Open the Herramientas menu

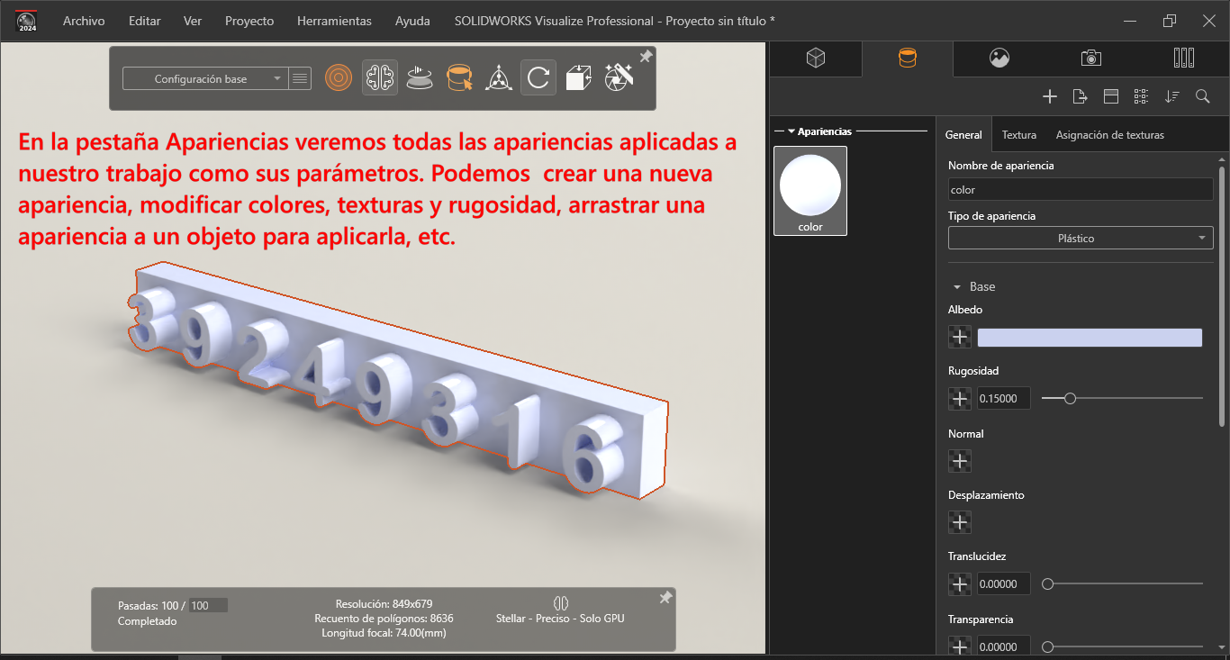[334, 21]
